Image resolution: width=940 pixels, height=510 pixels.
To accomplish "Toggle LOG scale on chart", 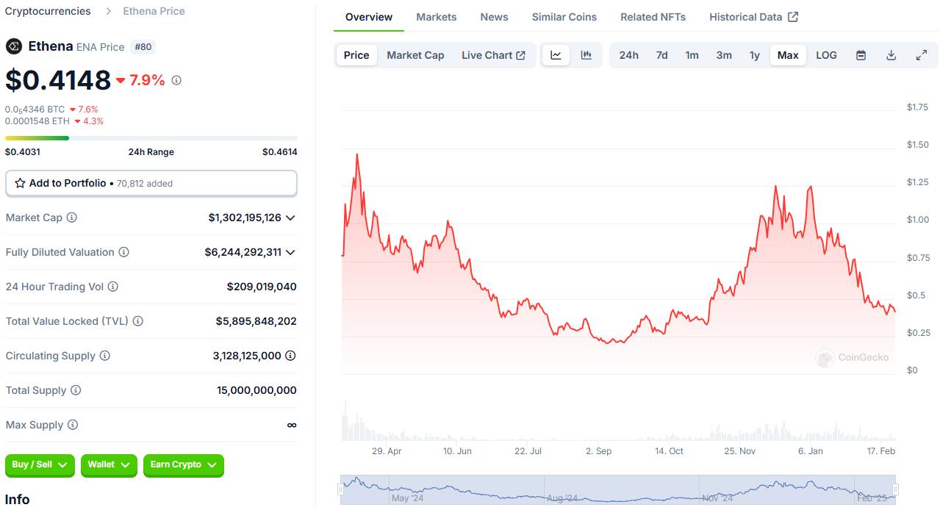I will coord(826,55).
